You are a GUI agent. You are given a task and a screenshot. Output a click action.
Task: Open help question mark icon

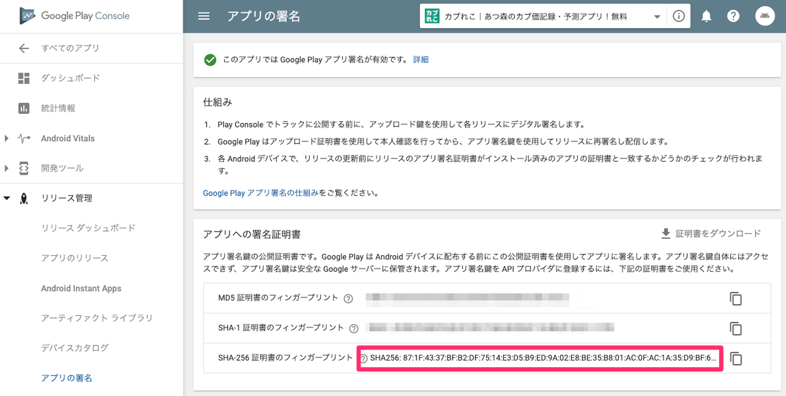[x=734, y=17]
